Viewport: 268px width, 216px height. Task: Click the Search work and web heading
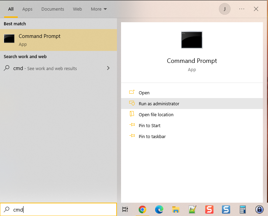(x=25, y=56)
